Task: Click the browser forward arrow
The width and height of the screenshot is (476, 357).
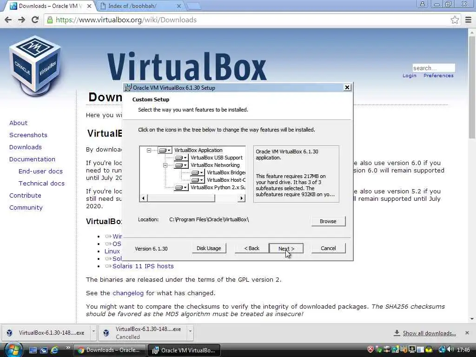Action: pos(21,20)
